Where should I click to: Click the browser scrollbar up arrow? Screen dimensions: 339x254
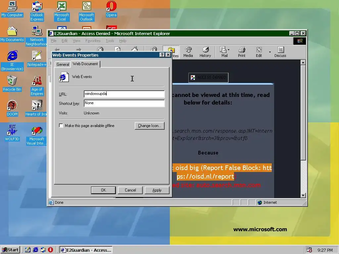(303, 63)
